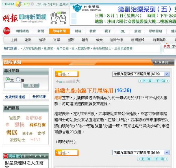Select 港聞 in the sub-navigation menu

(28, 40)
